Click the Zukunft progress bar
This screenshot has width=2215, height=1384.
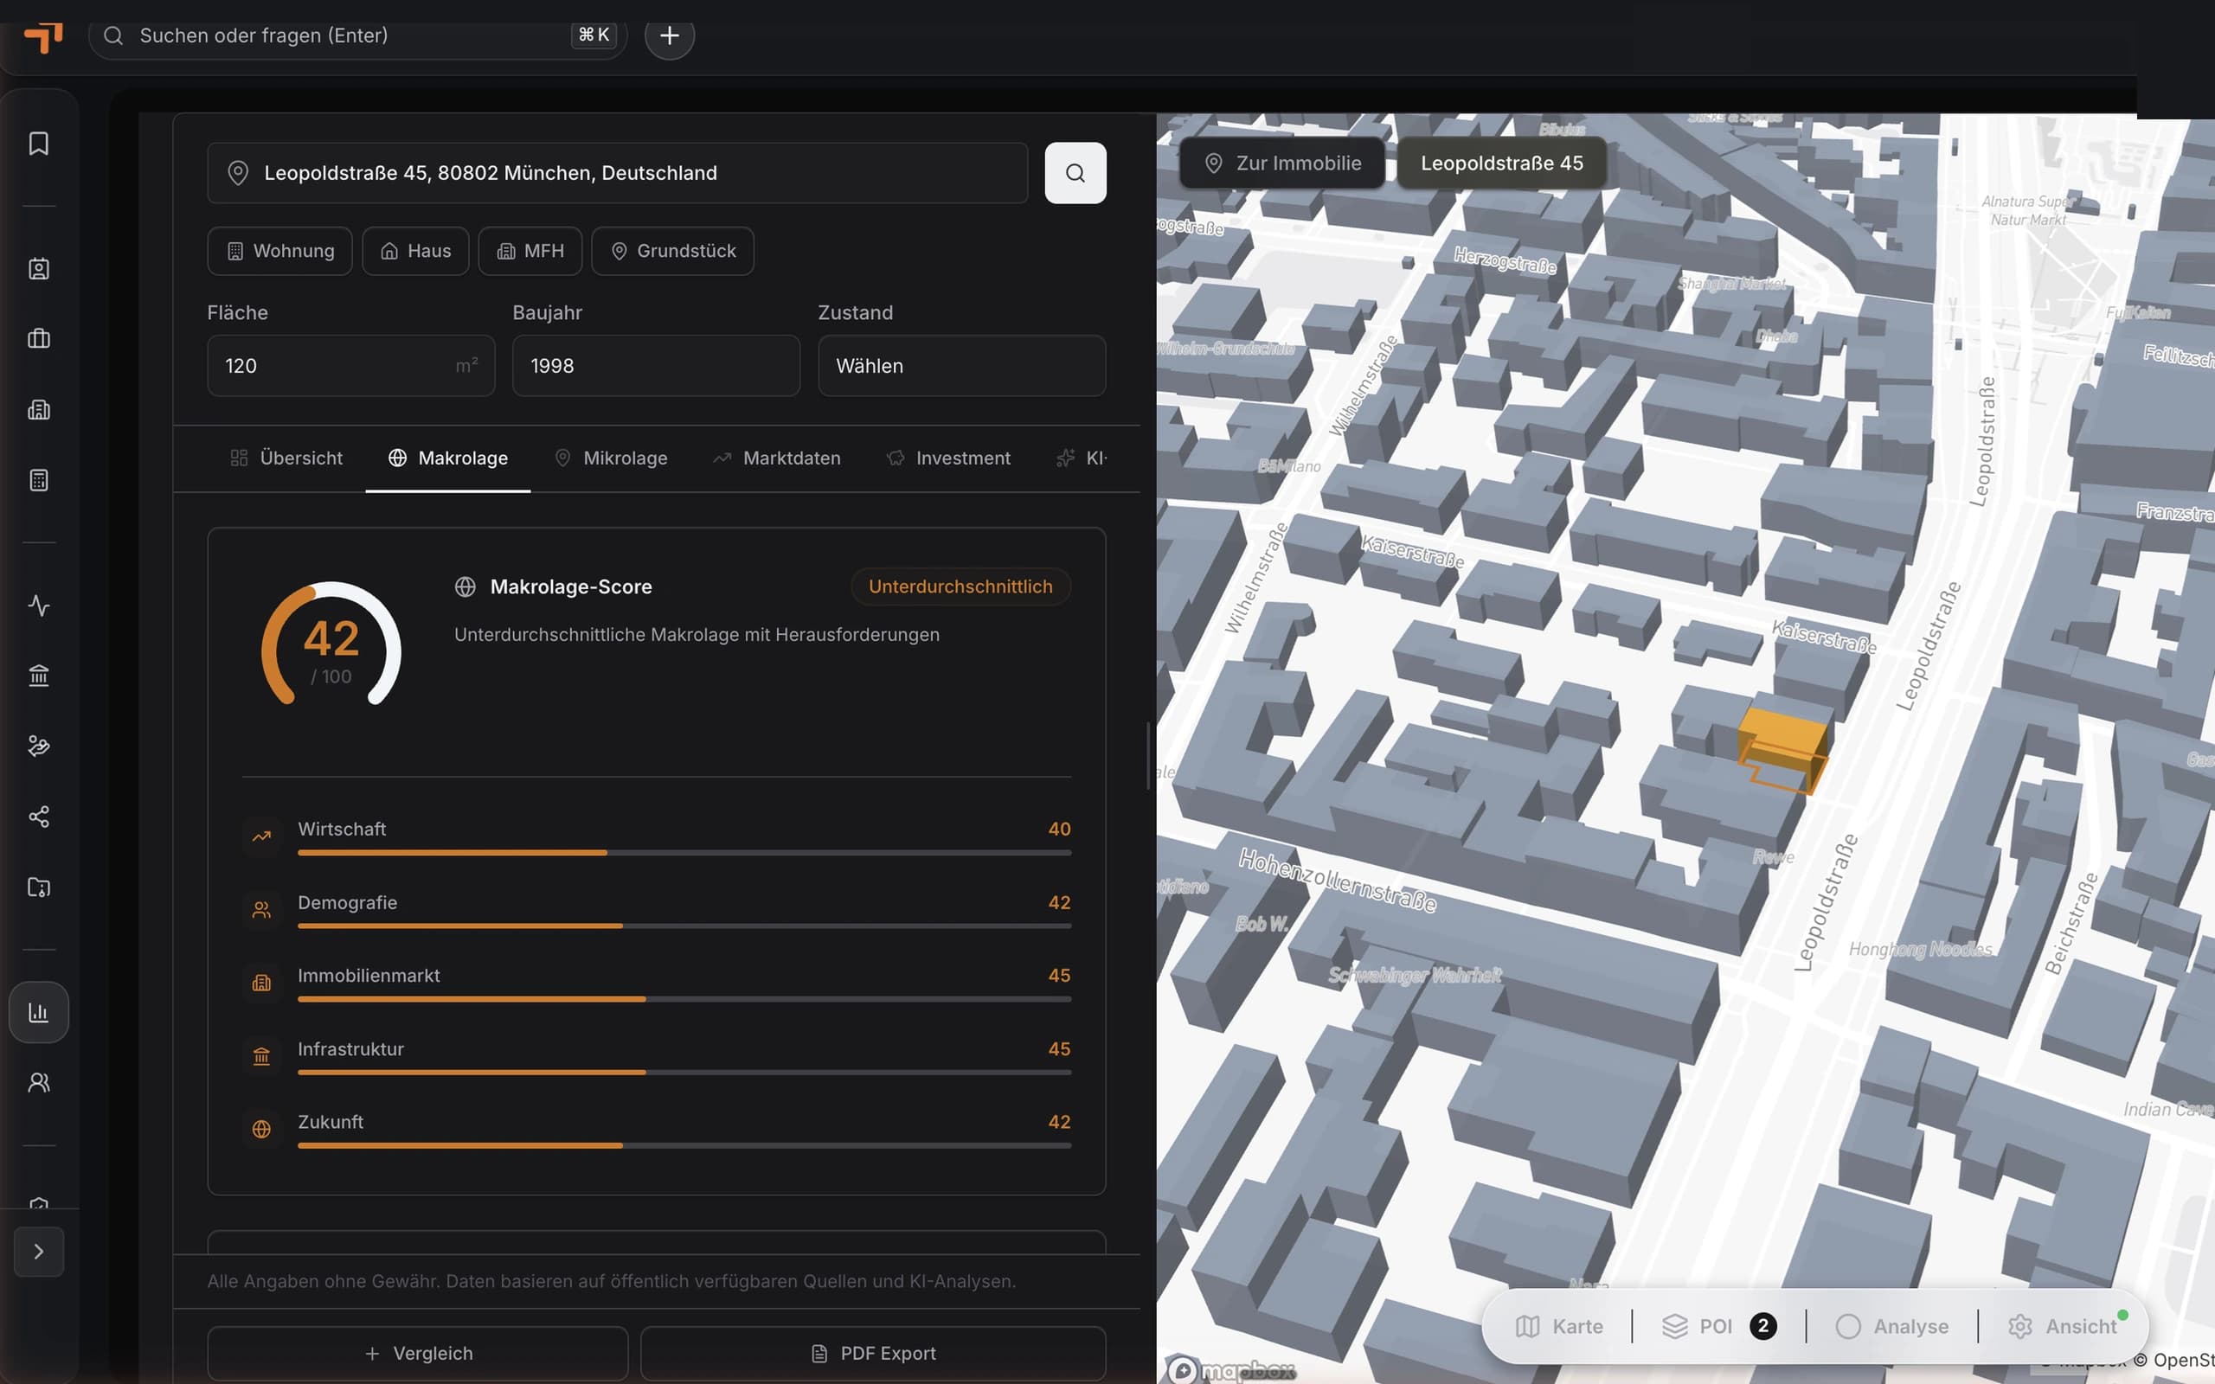click(684, 1146)
